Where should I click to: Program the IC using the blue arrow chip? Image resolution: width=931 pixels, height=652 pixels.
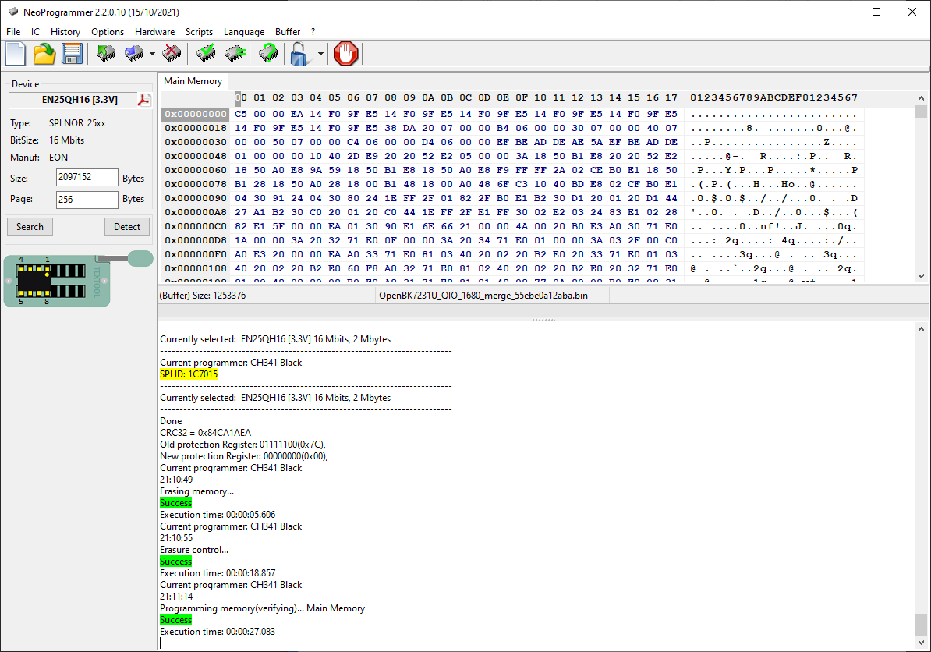(134, 54)
